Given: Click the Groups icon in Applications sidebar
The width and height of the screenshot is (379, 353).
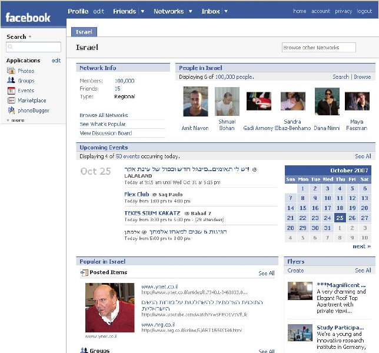Looking at the screenshot, I should tap(11, 80).
